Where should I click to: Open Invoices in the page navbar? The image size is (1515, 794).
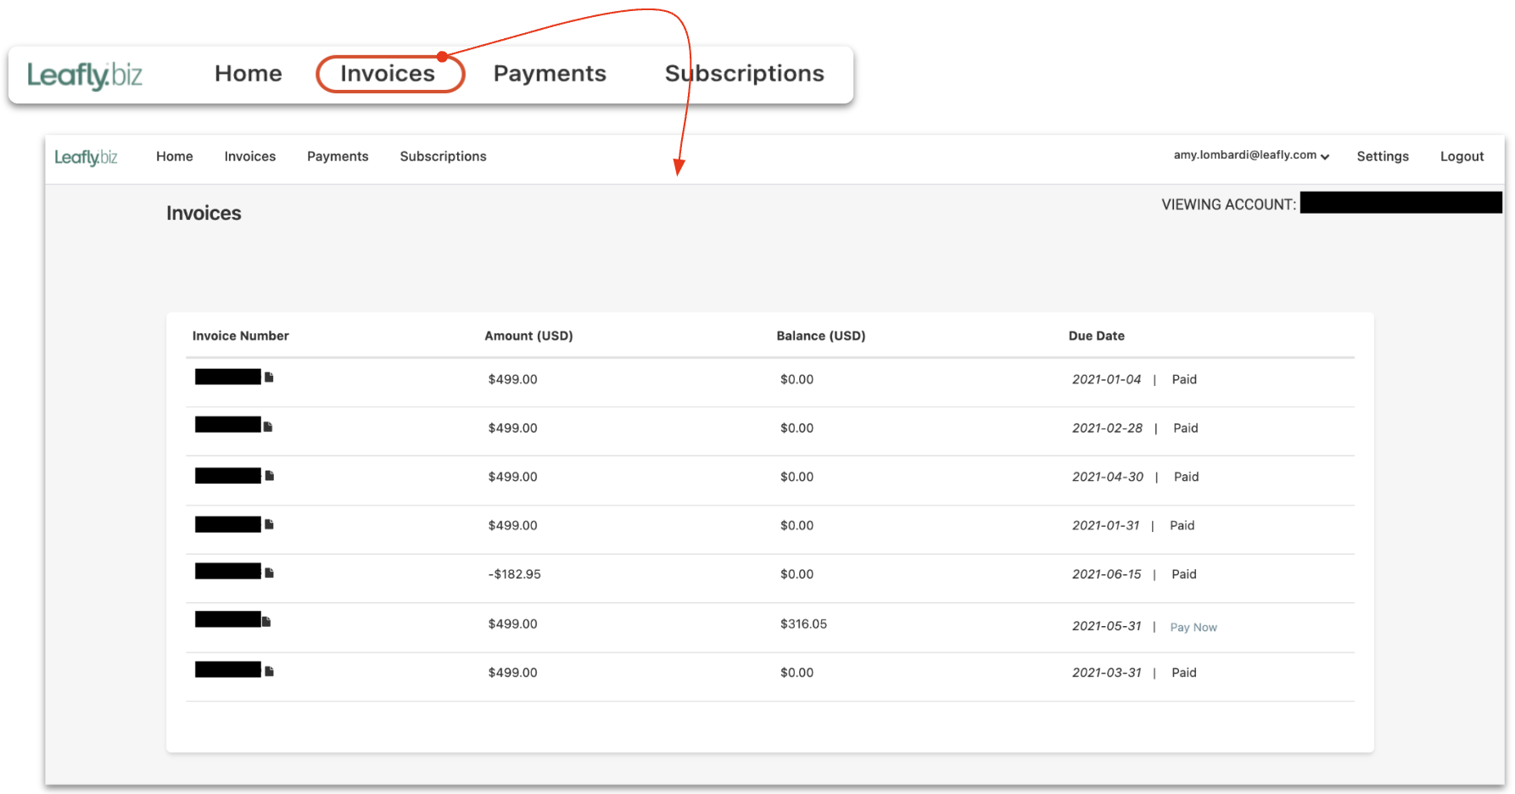tap(250, 156)
